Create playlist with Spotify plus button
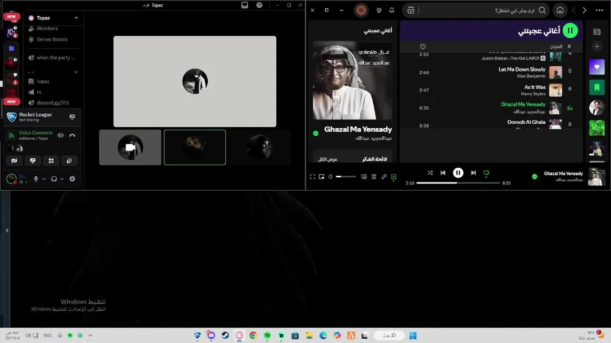 (597, 47)
